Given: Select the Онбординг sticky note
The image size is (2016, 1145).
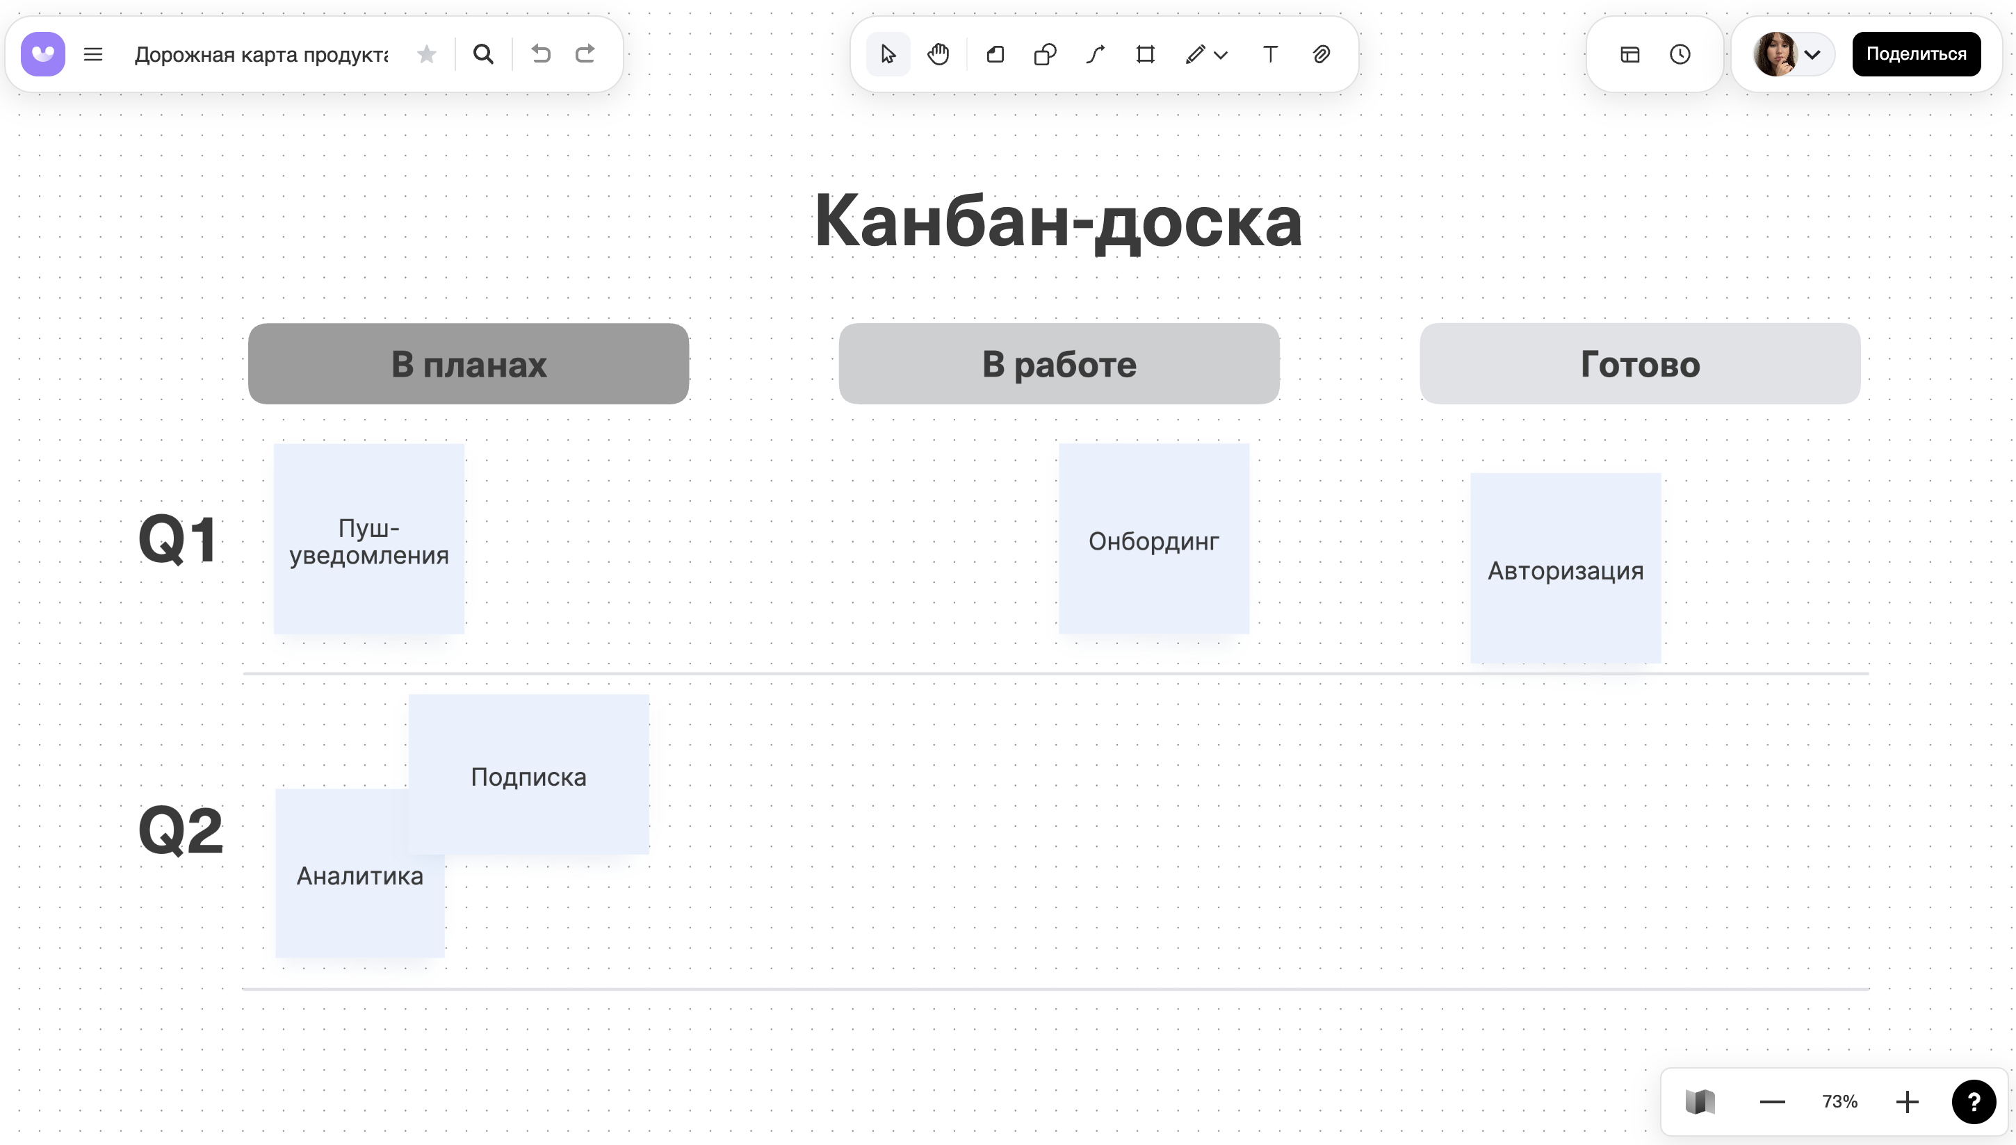Looking at the screenshot, I should click(1153, 539).
